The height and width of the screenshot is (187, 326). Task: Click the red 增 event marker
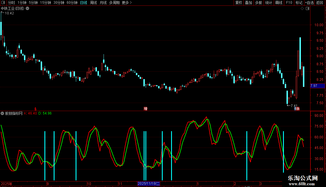145,108
